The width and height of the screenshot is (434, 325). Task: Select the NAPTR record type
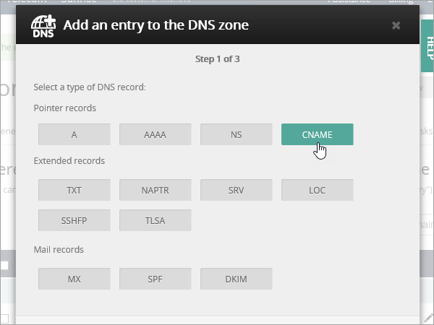155,191
